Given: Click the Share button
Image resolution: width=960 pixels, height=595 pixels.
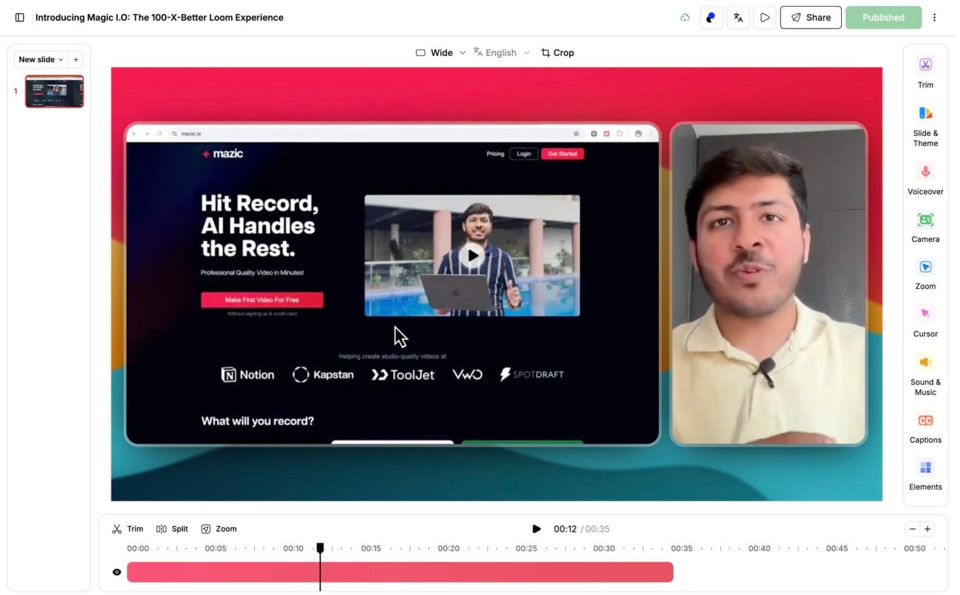Looking at the screenshot, I should tap(810, 17).
